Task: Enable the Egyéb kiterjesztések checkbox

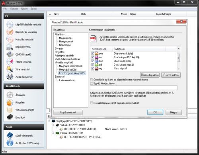Action: [92, 83]
